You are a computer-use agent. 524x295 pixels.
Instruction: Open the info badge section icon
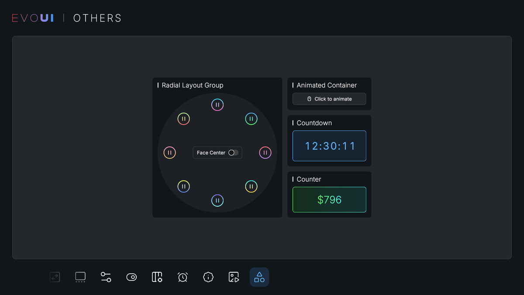[208, 277]
